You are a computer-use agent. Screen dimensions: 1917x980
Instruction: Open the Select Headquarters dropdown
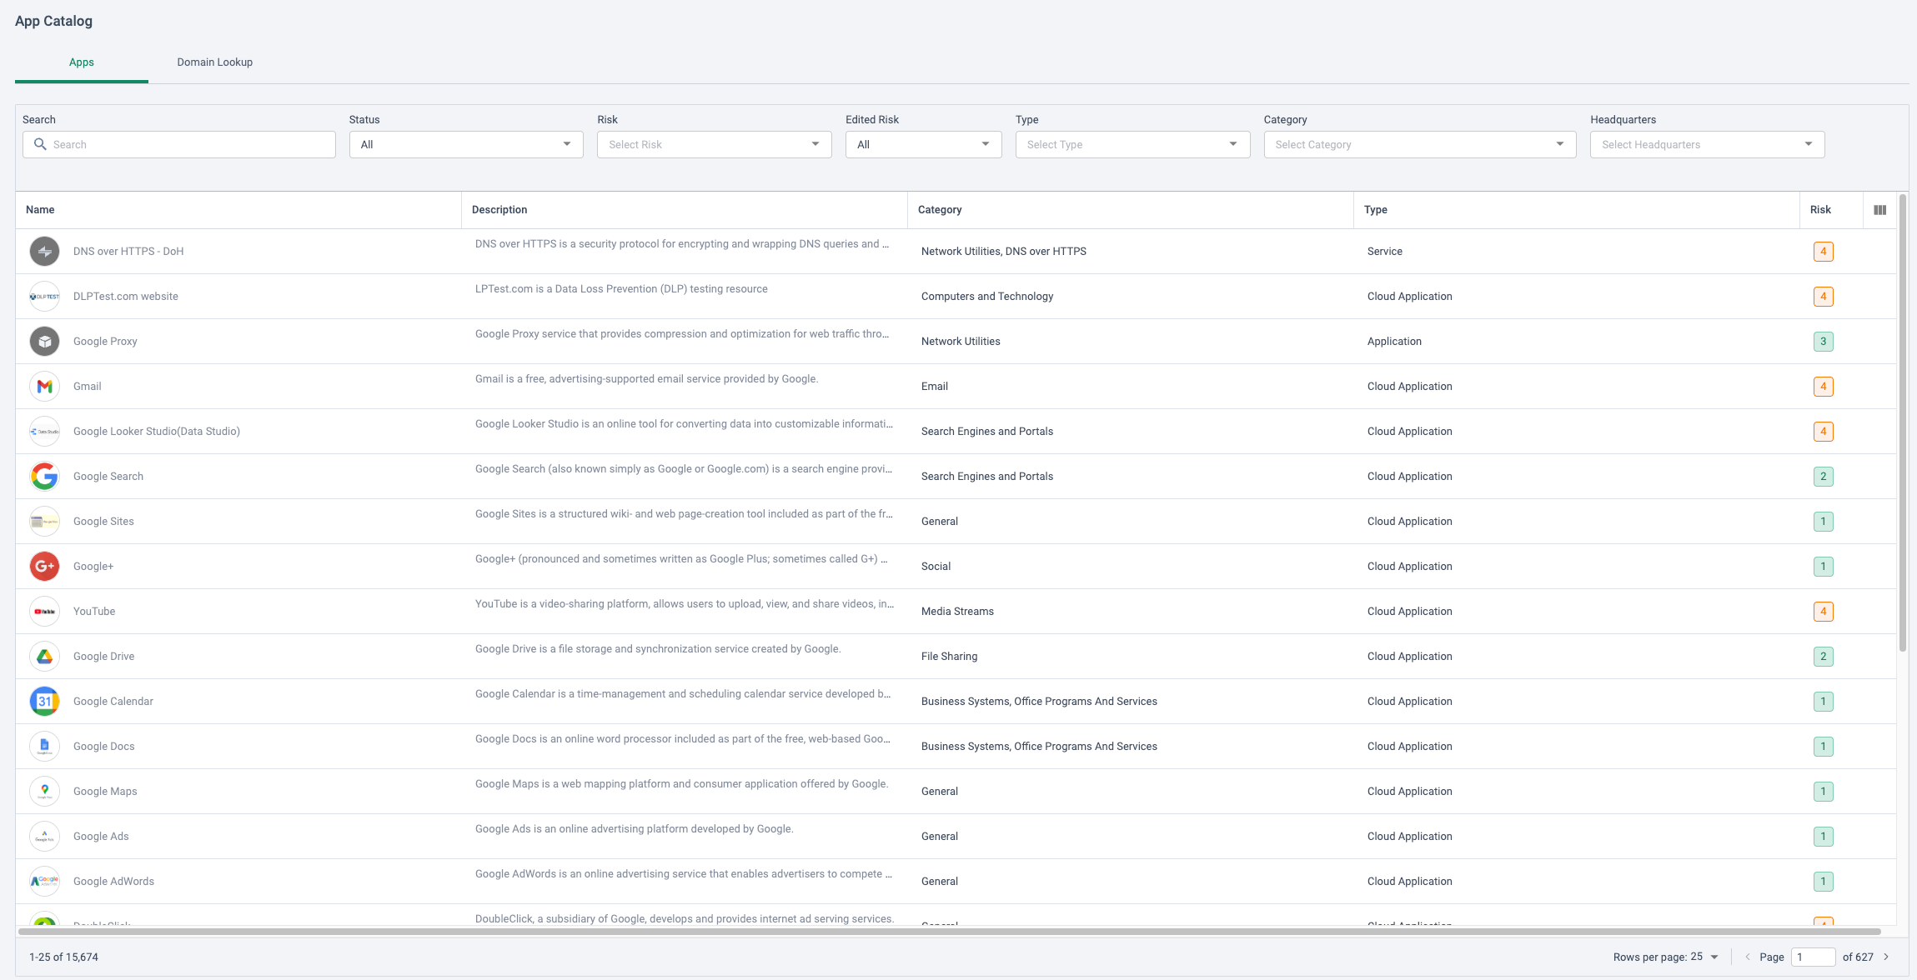[x=1707, y=144]
